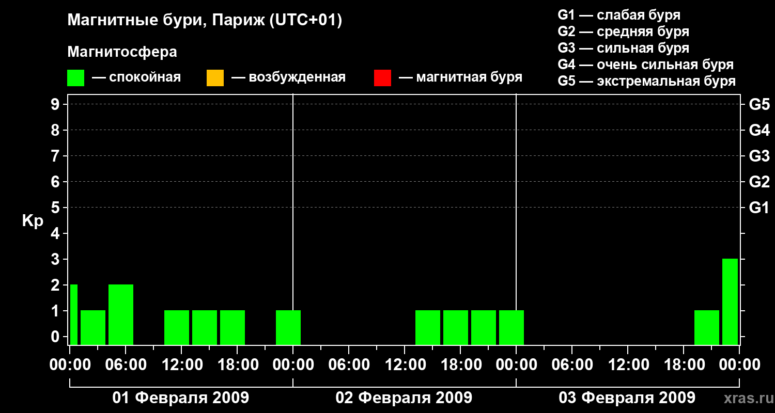Click the '06:00' time label under 03 February

click(x=572, y=365)
